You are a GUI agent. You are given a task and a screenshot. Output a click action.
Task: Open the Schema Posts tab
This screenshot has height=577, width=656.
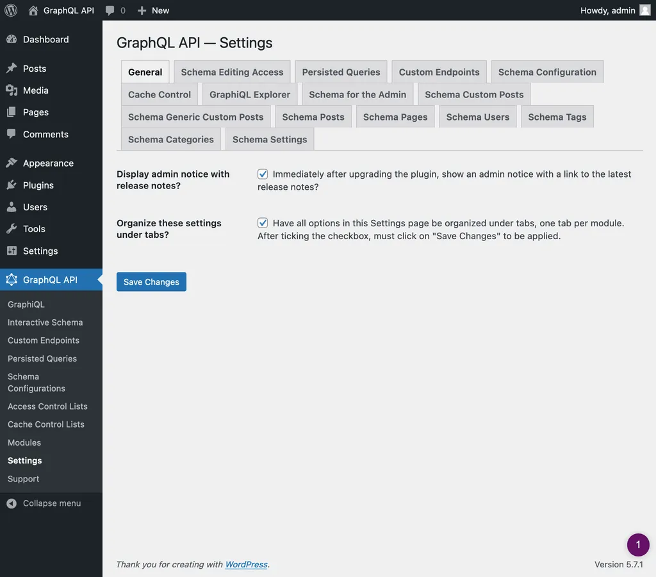(x=313, y=117)
